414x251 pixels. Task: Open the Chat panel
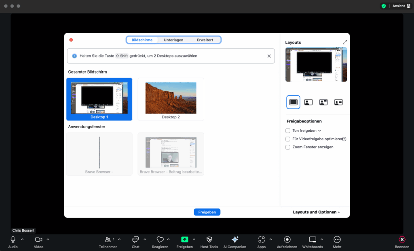[135, 240]
